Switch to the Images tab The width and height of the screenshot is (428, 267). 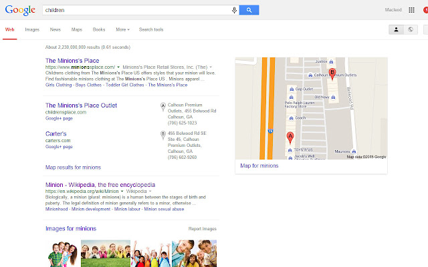click(x=32, y=29)
